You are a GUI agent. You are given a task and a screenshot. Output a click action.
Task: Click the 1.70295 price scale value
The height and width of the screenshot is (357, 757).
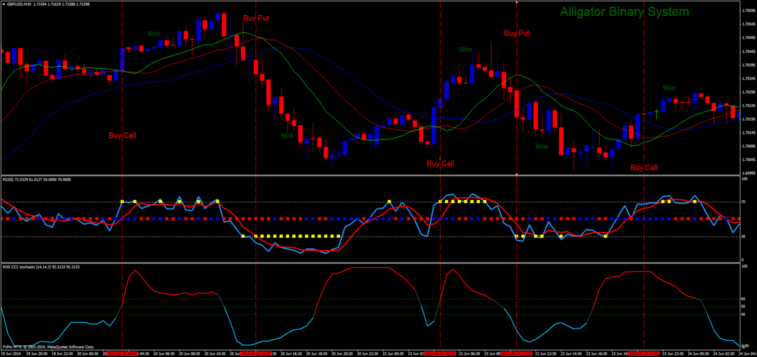pos(748,92)
